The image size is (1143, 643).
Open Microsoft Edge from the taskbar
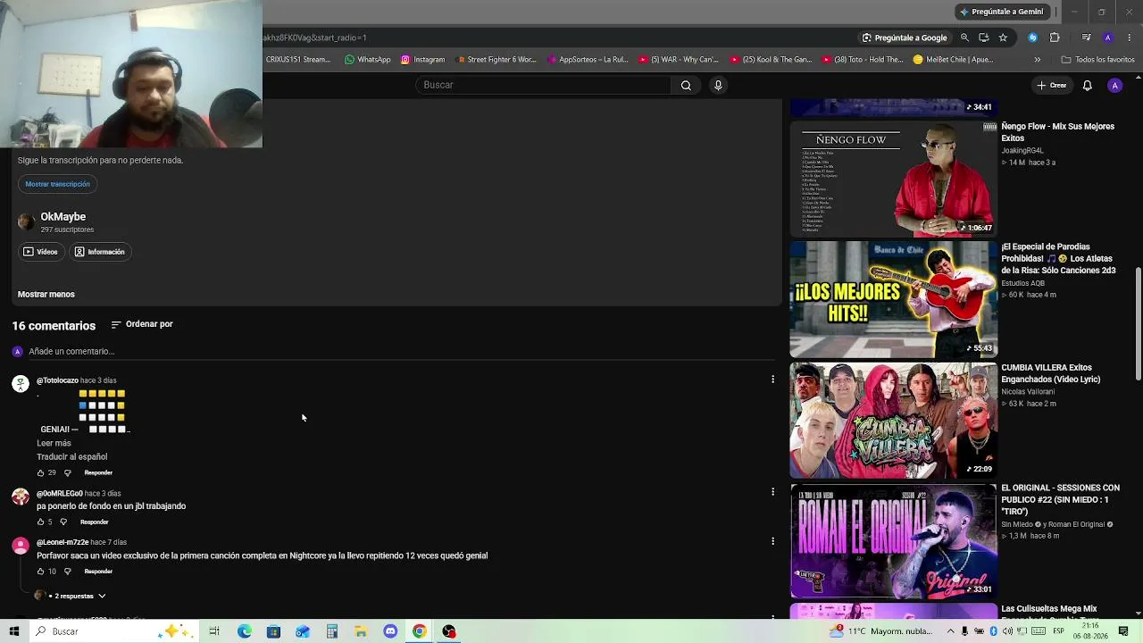pos(245,631)
